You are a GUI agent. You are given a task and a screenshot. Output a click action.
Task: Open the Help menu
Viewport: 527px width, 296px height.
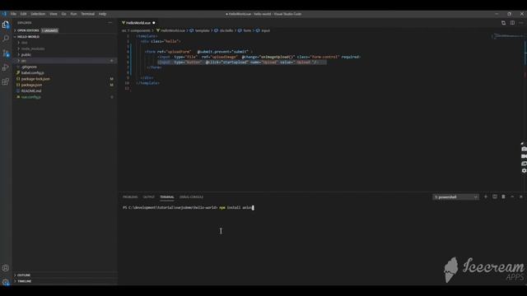point(102,14)
